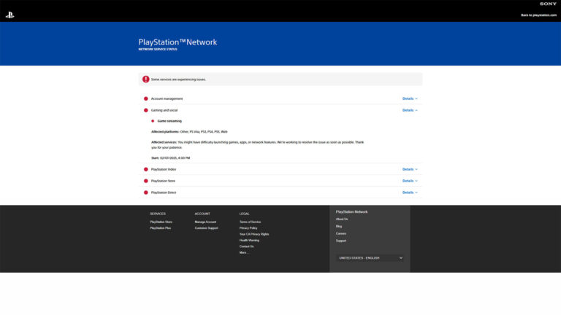561x315 pixels.
Task: Click the red alert exclamation icon
Action: (x=146, y=79)
